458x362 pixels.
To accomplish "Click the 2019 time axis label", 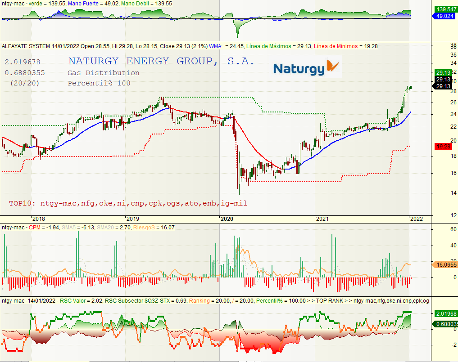I will coord(132,219).
